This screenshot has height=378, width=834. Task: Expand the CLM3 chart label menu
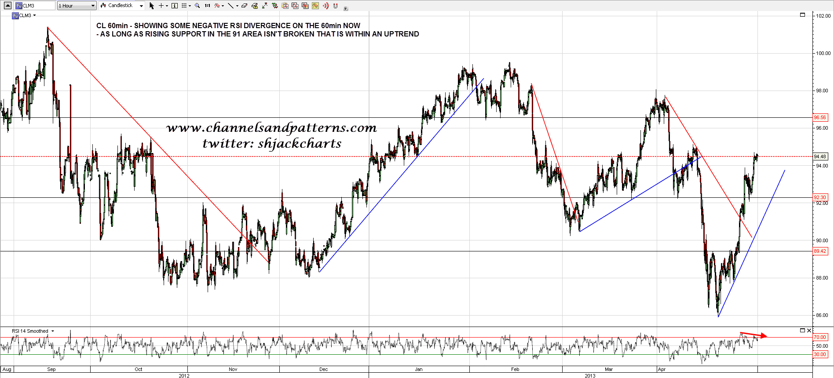(x=34, y=15)
